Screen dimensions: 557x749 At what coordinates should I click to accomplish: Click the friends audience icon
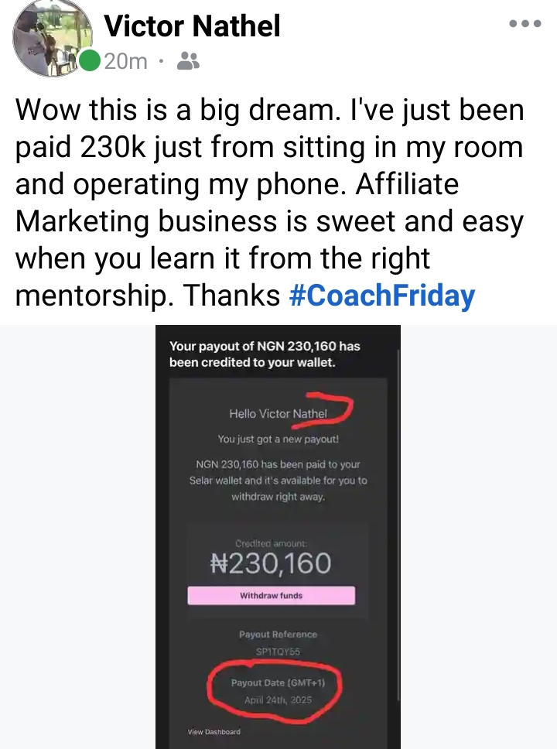pos(188,61)
